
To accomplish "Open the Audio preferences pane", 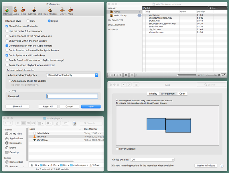I will pyautogui.click(x=16, y=11).
